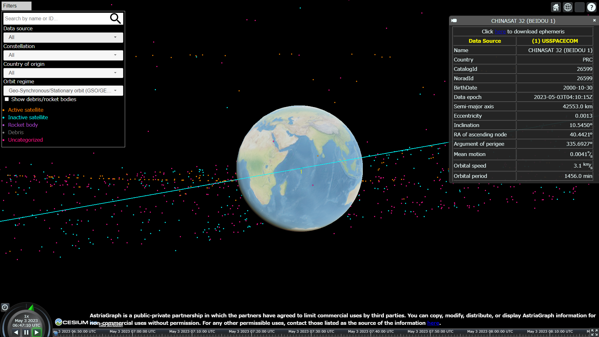Click the 'Uncategorized' legend entry

[x=26, y=140]
